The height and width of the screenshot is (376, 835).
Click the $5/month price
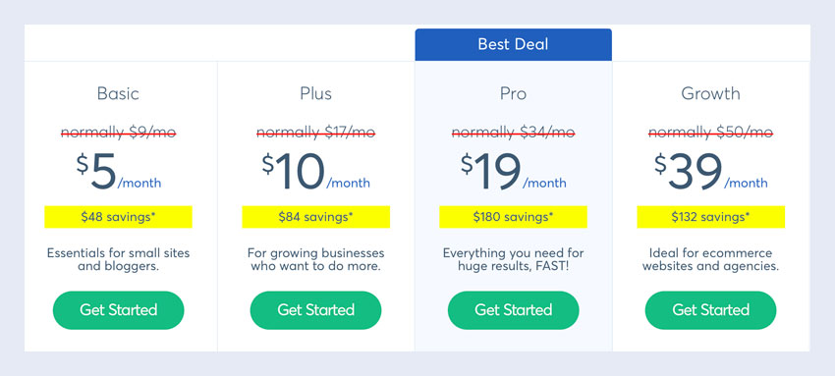pos(118,171)
